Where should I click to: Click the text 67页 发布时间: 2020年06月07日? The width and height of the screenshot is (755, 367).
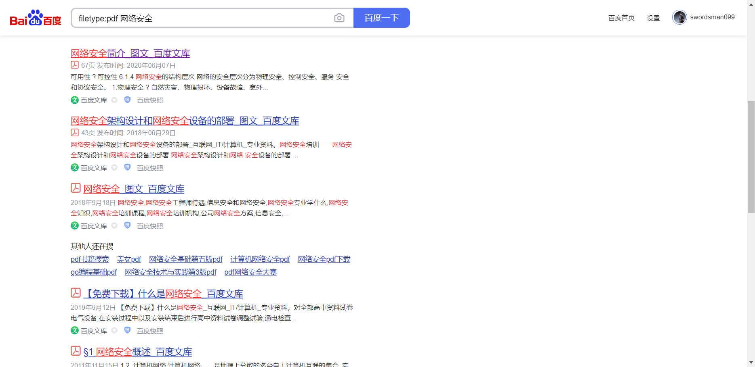(x=128, y=65)
